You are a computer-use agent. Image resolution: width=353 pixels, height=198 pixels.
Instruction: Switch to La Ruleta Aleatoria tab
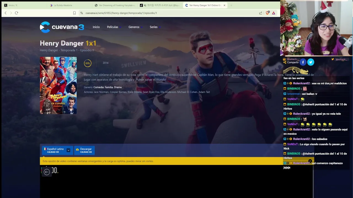tap(63, 5)
